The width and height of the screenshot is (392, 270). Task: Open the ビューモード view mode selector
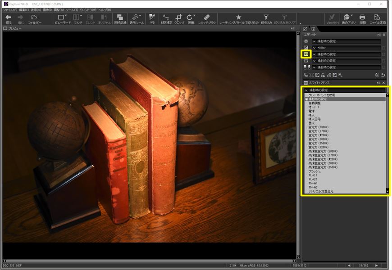click(x=62, y=19)
